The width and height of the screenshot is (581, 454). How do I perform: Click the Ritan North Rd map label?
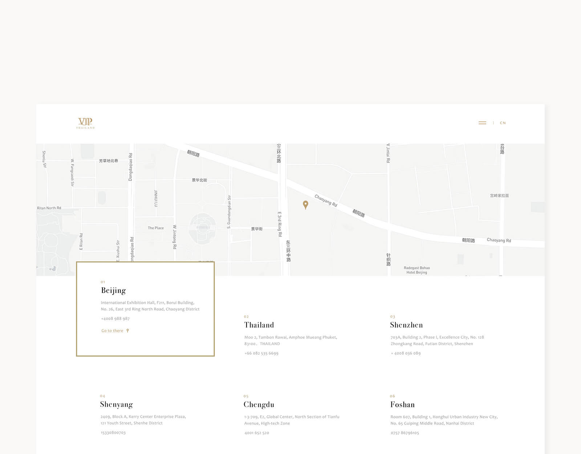pos(49,208)
